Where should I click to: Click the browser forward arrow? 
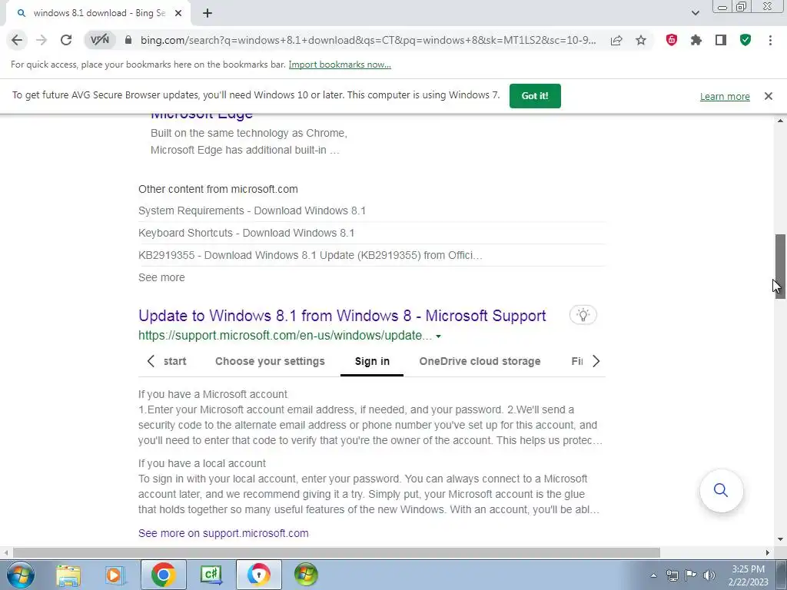coord(42,40)
